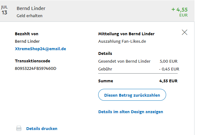This screenshot has height=135, width=197.
Task: Click the printer icon
Action: 19,128
